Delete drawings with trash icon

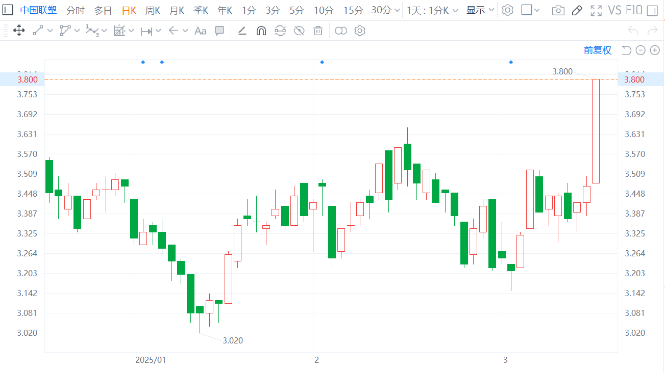(x=318, y=31)
